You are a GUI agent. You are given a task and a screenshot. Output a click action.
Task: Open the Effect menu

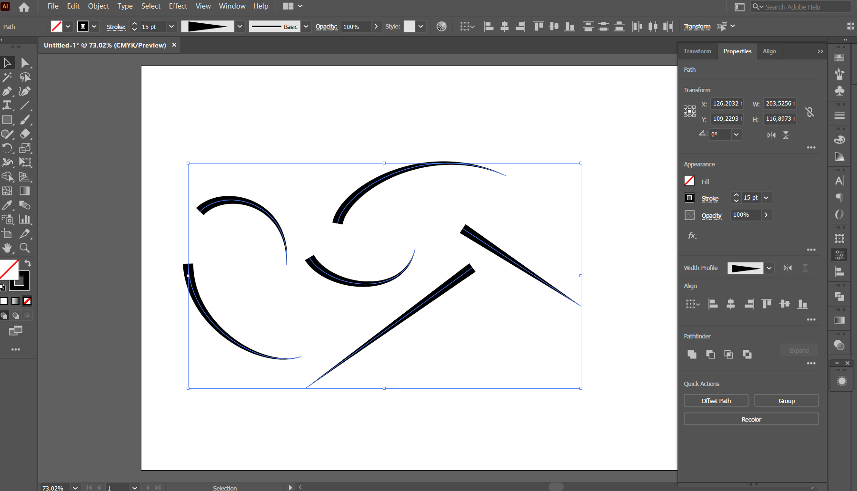tap(178, 6)
